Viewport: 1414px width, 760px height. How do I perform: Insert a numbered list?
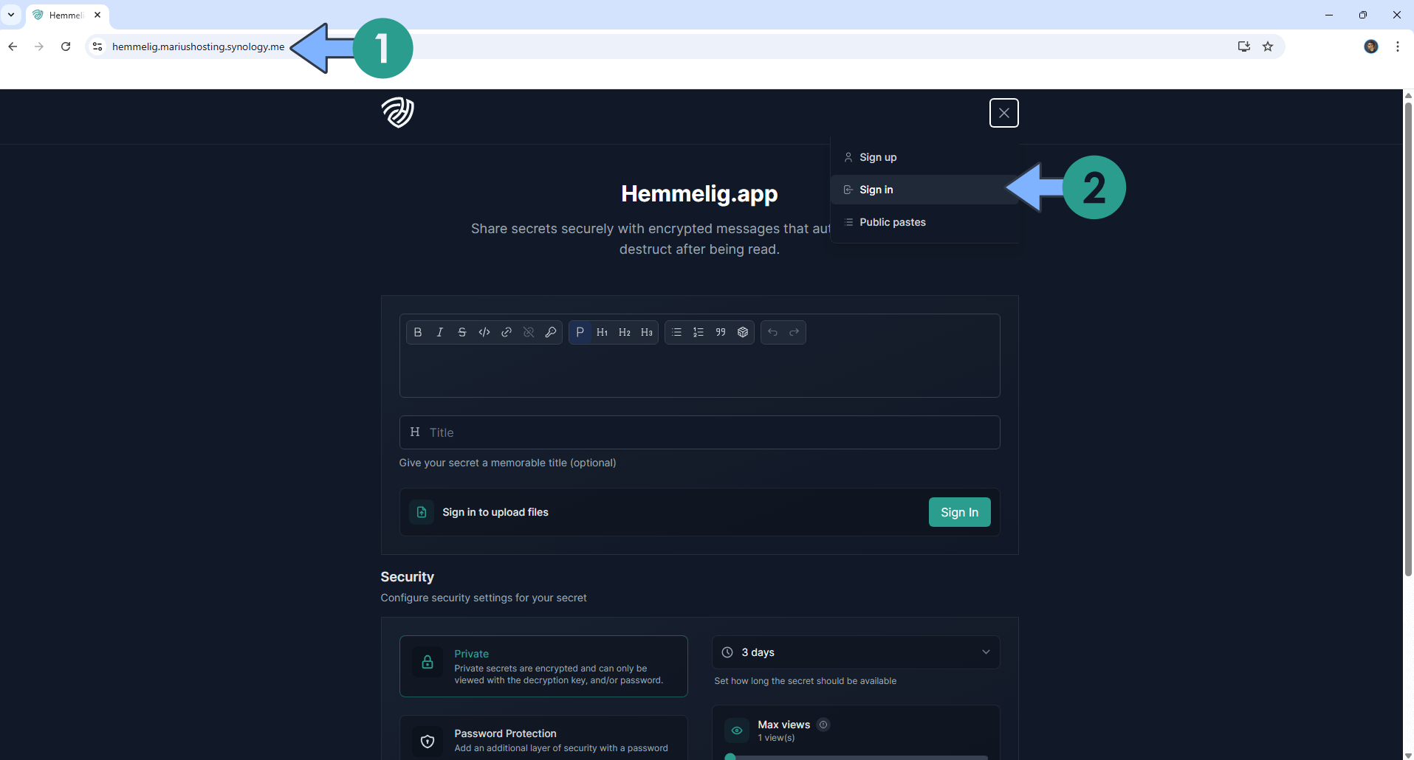[x=699, y=332]
